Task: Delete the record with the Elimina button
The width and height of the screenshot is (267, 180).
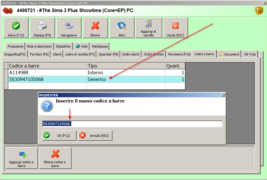Action: (x=95, y=28)
